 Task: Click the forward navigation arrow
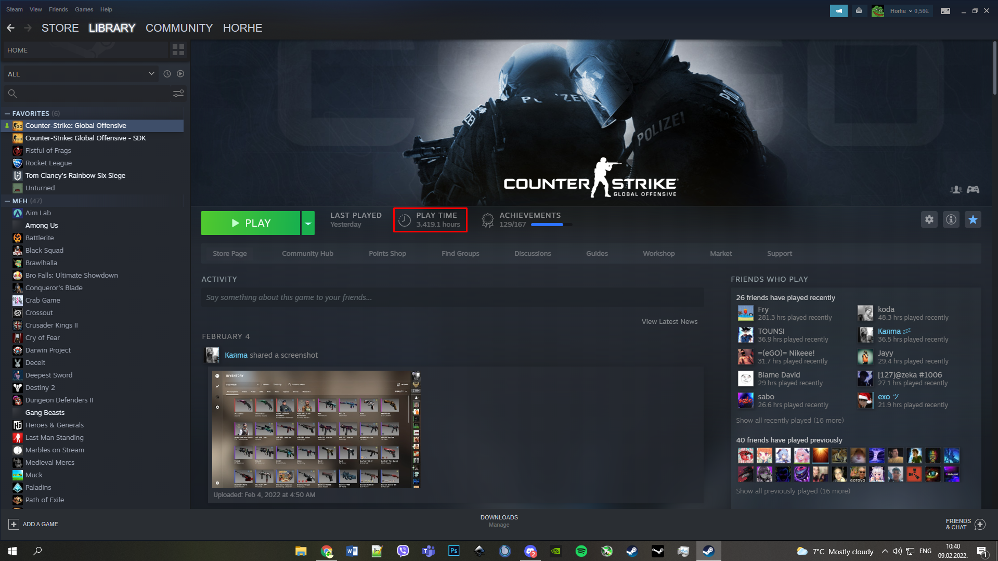coord(28,28)
